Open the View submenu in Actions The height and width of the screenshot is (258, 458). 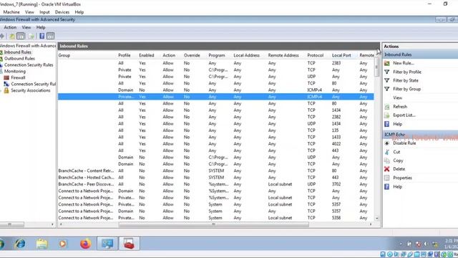pyautogui.click(x=398, y=97)
